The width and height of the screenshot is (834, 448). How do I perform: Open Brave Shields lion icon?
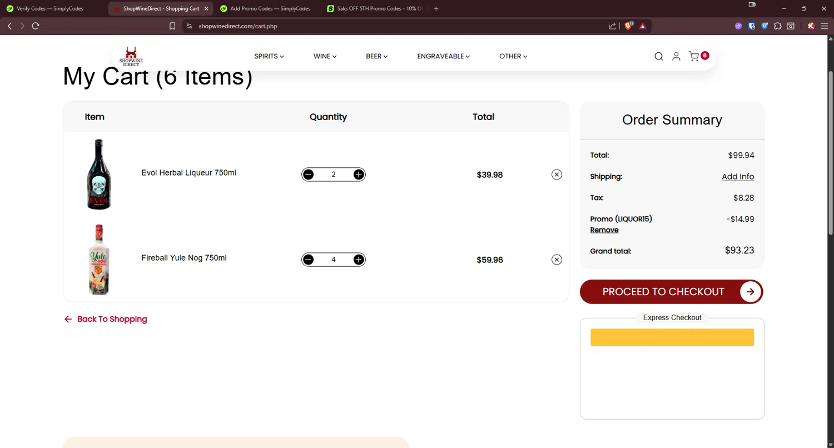point(628,26)
